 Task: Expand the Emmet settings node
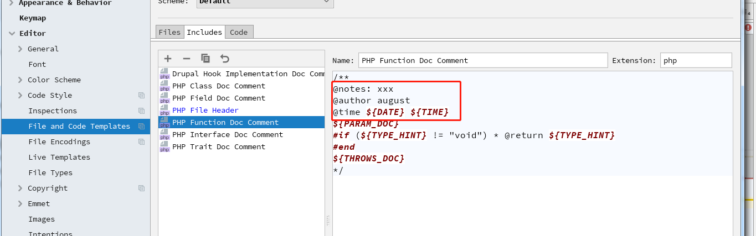tap(20, 203)
